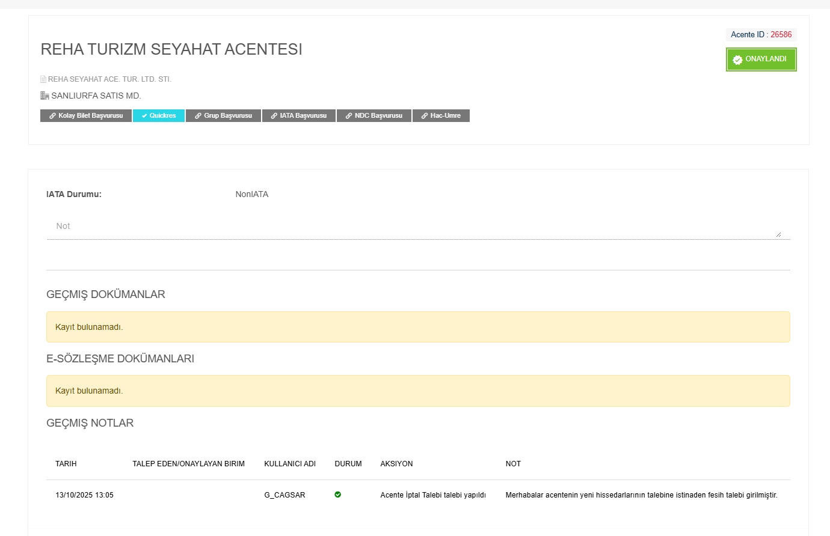This screenshot has width=830, height=536.
Task: Click the date cell 13/10/2025 13:05
Action: (84, 495)
